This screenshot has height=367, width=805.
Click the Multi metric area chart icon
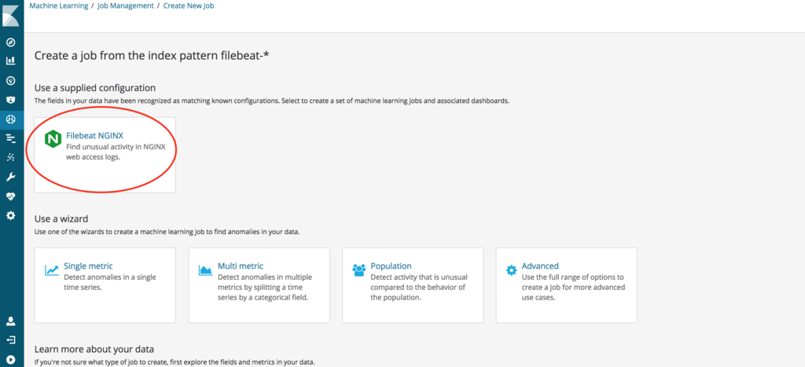(206, 270)
